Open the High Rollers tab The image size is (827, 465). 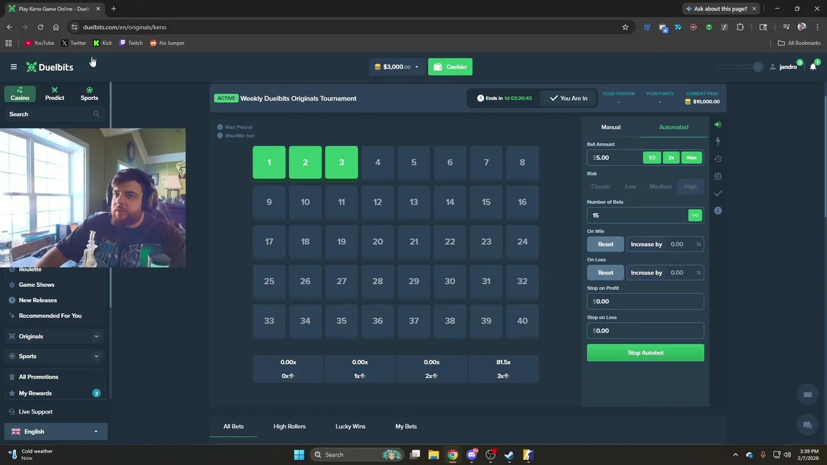point(289,426)
